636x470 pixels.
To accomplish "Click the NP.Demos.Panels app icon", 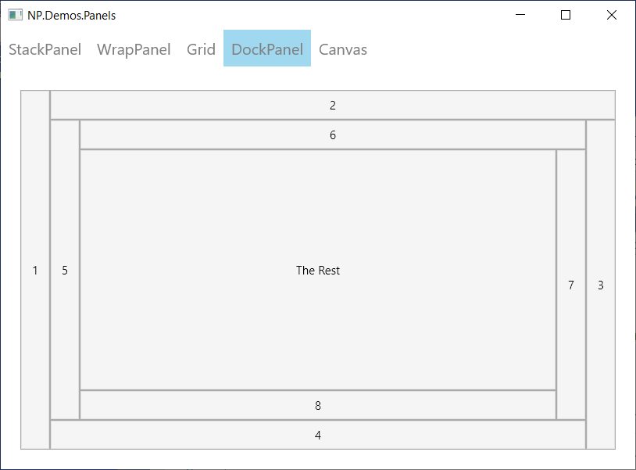I will [x=15, y=15].
